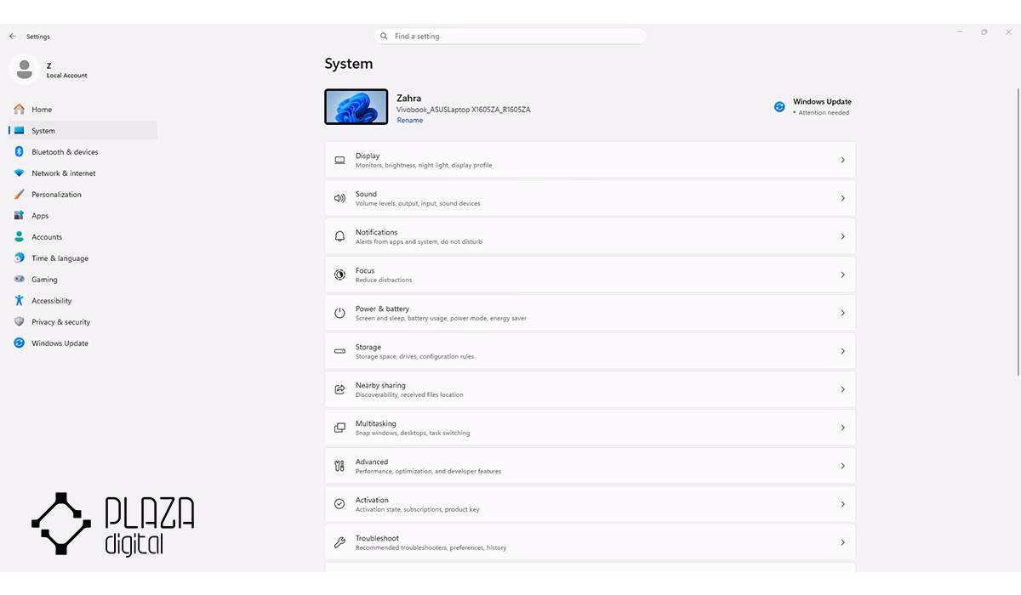Viewport: 1021px width, 595px height.
Task: Click the user avatar icon
Action: pyautogui.click(x=24, y=69)
